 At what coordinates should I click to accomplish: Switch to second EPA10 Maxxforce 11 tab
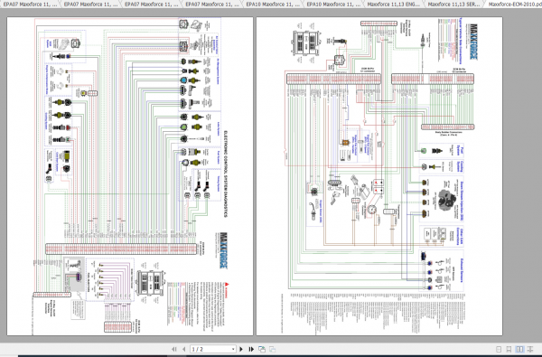tap(333, 5)
